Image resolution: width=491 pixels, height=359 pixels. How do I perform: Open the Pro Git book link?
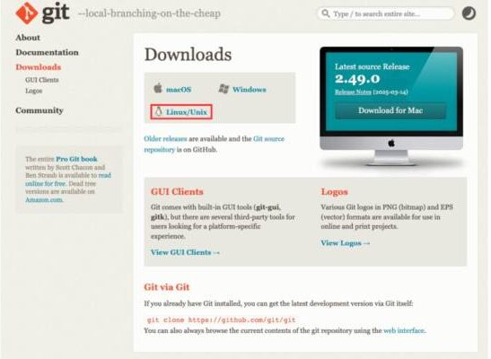tap(76, 159)
